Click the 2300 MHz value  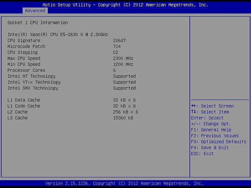(x=123, y=58)
